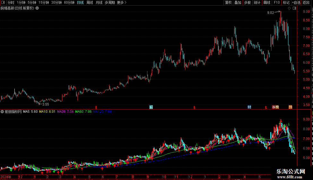Image resolution: width=313 pixels, height=180 pixels.
Task: Select the 日线 daily period
Action: click(80, 2)
